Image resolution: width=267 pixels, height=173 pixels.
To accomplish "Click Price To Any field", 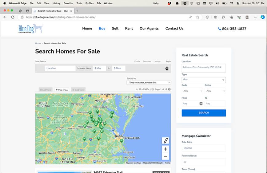I will click(215, 104).
